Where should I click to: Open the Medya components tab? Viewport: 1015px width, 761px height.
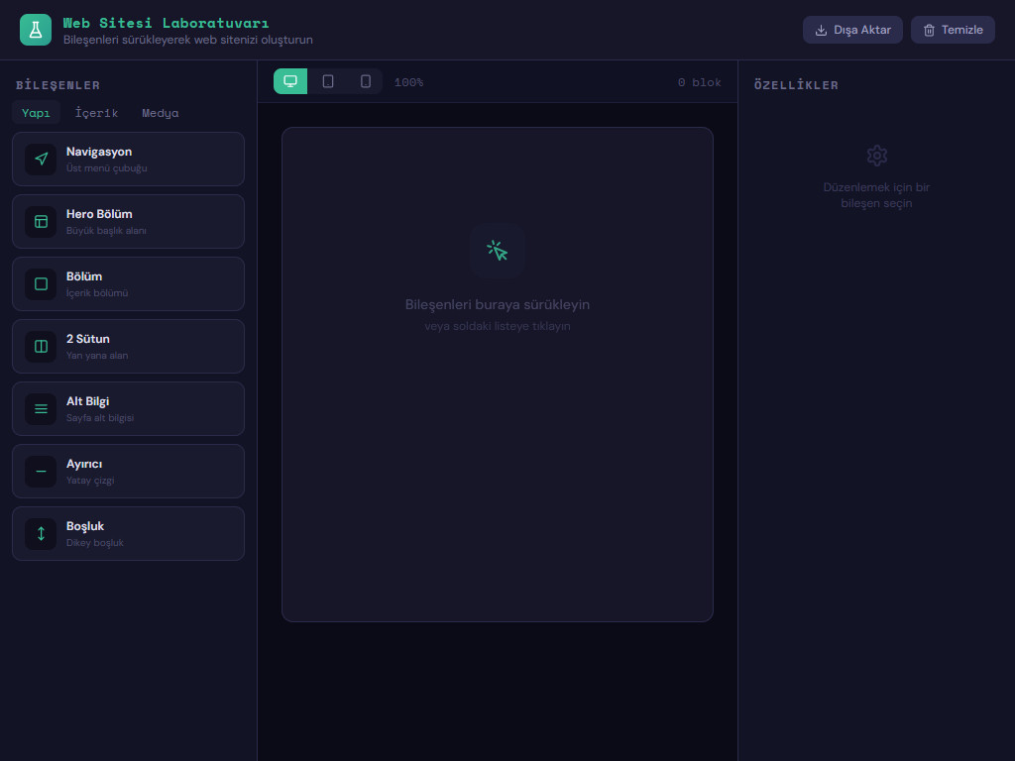tap(161, 113)
